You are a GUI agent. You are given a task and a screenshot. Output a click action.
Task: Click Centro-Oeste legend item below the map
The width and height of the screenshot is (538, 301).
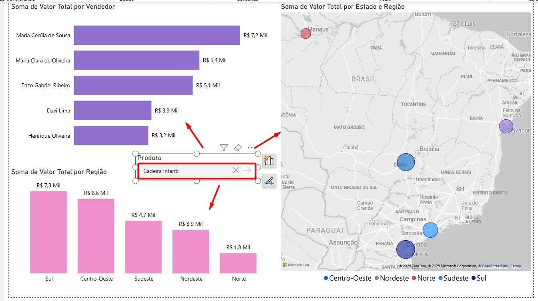point(347,278)
